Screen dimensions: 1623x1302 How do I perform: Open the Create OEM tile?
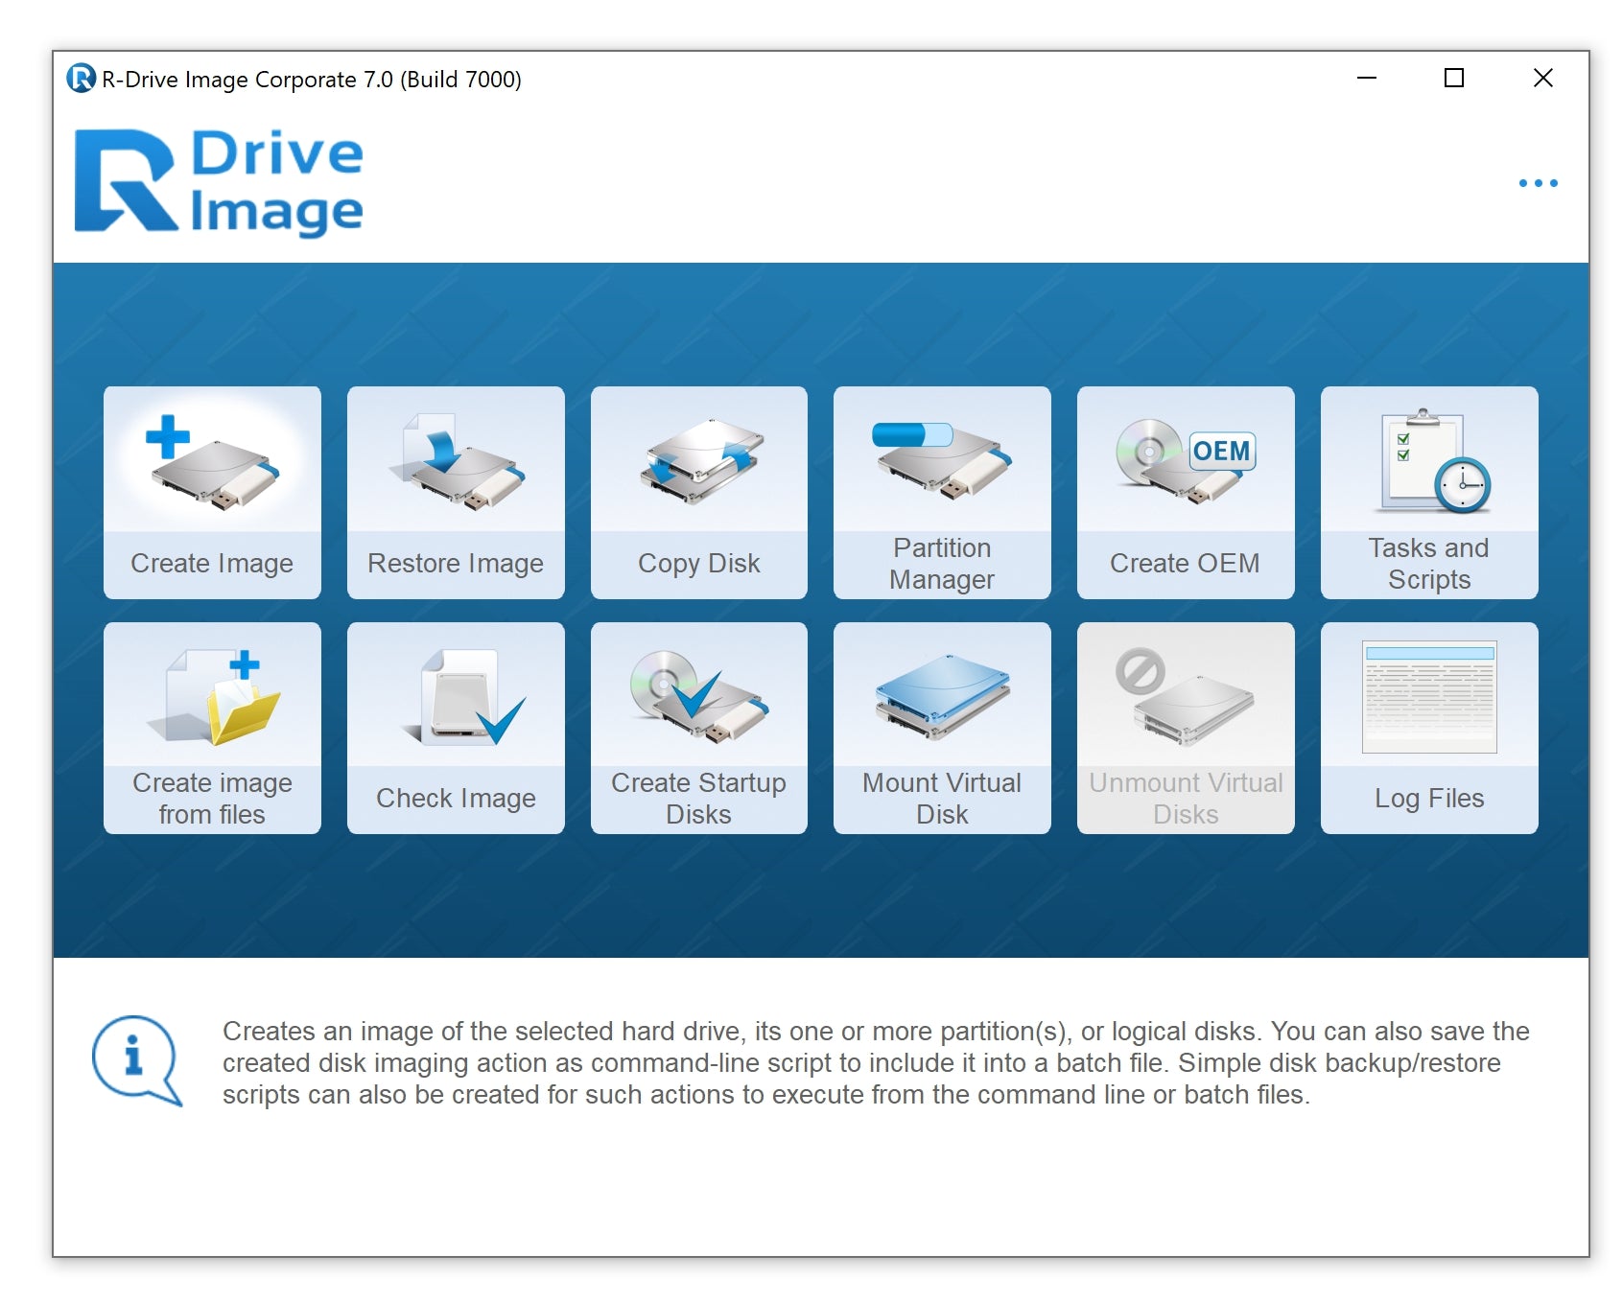pyautogui.click(x=1185, y=493)
